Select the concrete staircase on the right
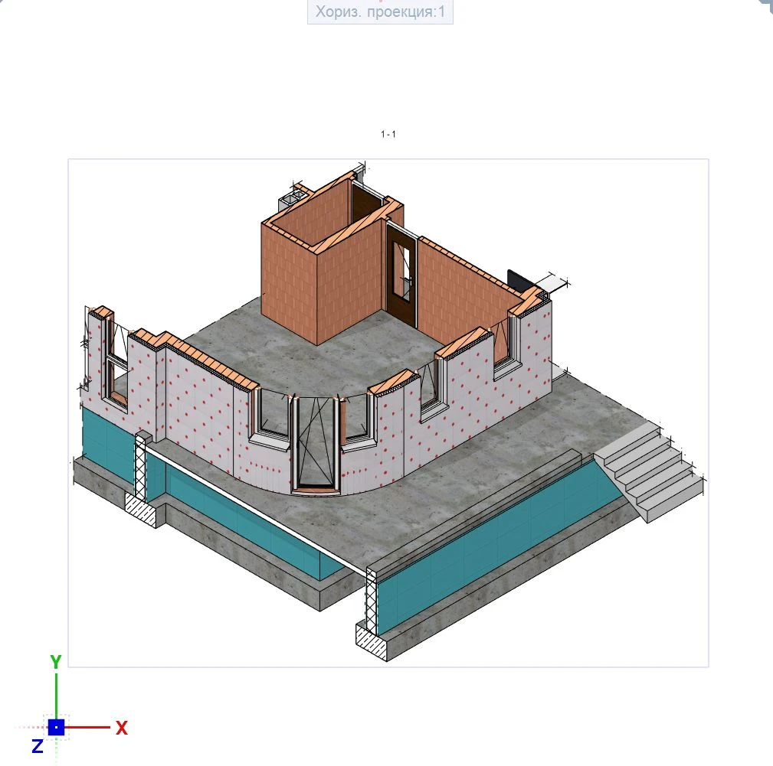773x766 pixels. tap(647, 471)
